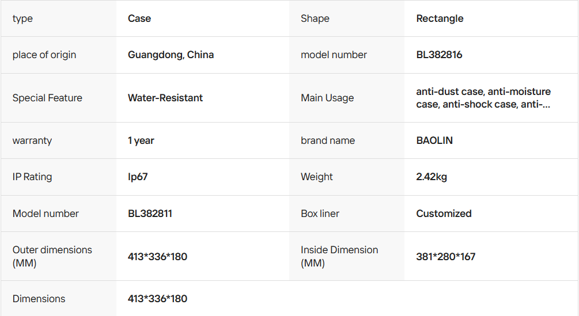
Task: Click the Main Usage label
Action: tap(327, 98)
